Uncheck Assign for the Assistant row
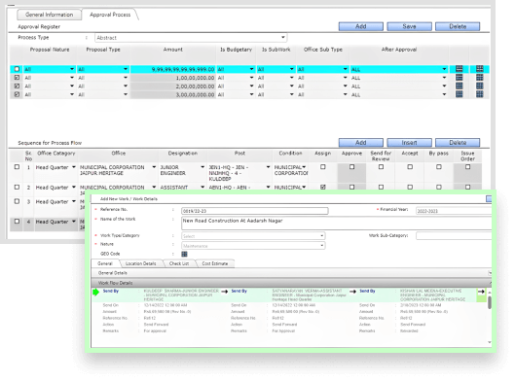This screenshot has width=515, height=381. 323,187
